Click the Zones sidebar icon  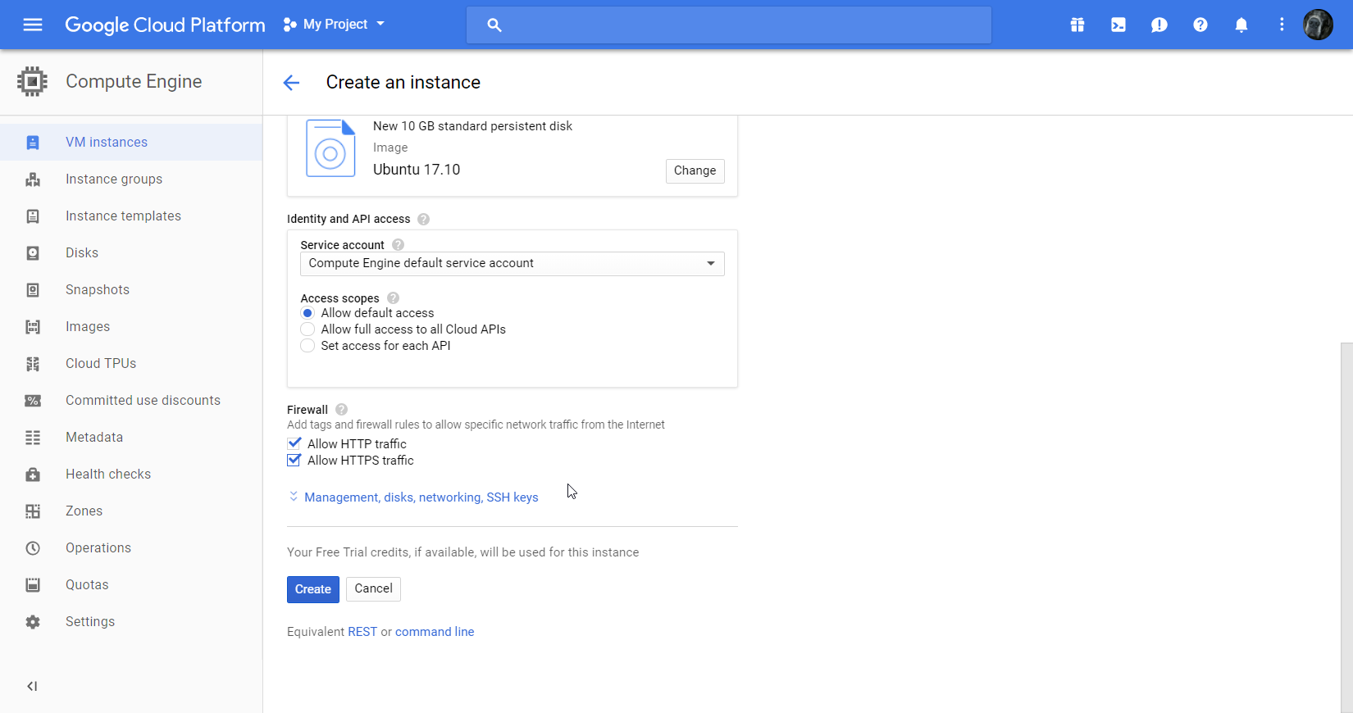pyautogui.click(x=33, y=511)
